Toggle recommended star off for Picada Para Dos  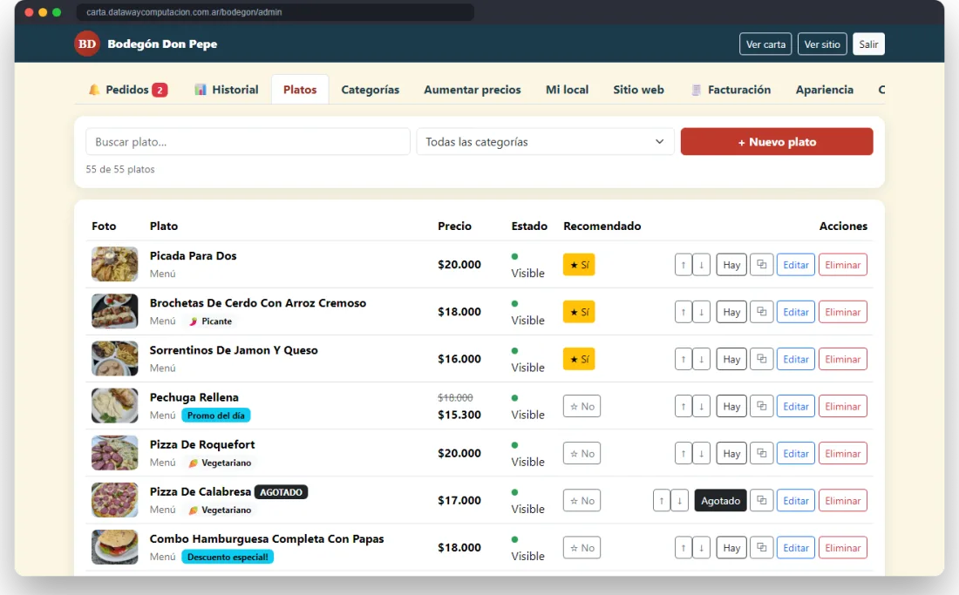coord(579,265)
